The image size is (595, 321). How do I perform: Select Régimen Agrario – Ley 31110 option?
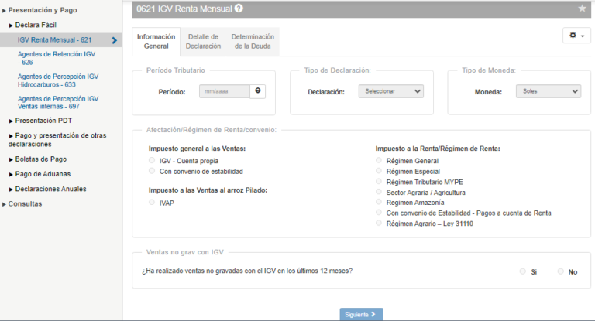click(379, 224)
